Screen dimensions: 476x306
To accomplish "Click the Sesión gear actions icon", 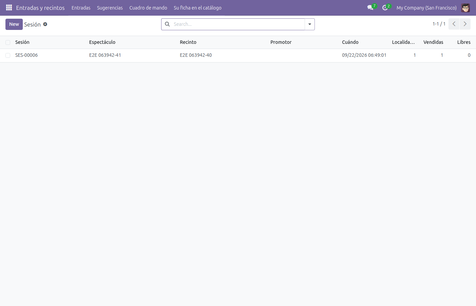I will click(45, 24).
